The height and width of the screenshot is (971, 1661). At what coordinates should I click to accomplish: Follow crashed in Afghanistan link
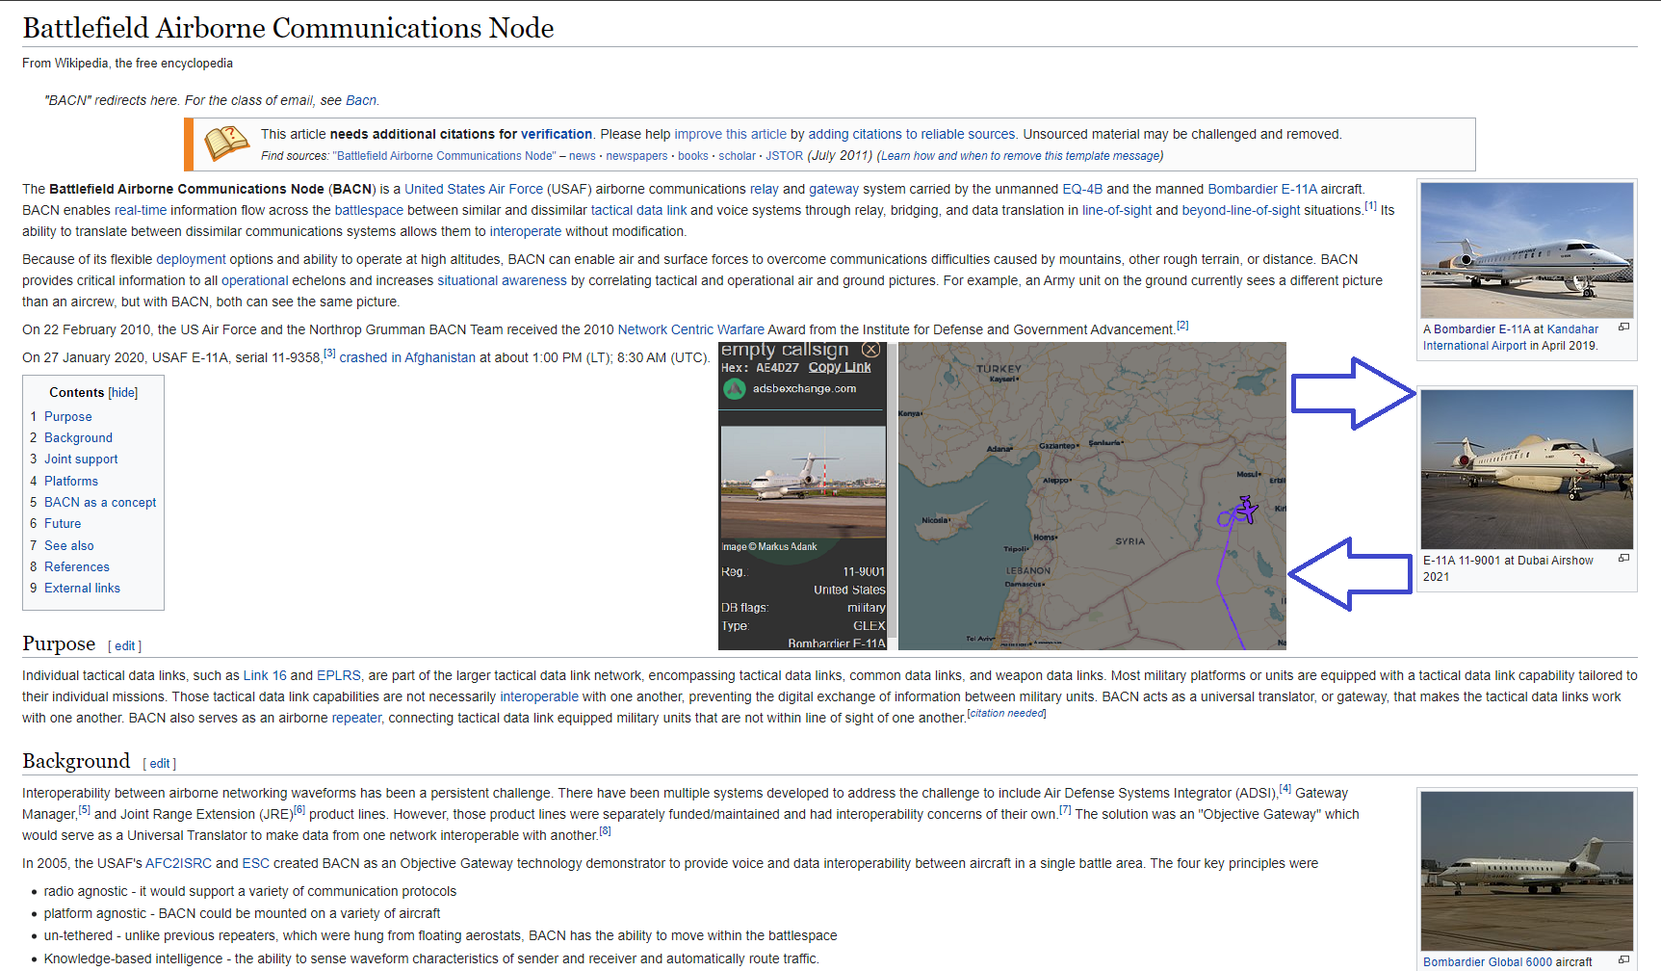coord(407,358)
